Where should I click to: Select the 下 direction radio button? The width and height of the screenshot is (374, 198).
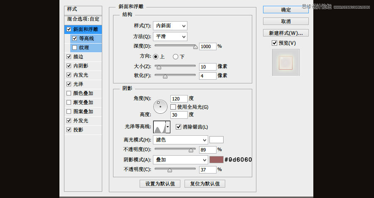(x=176, y=56)
